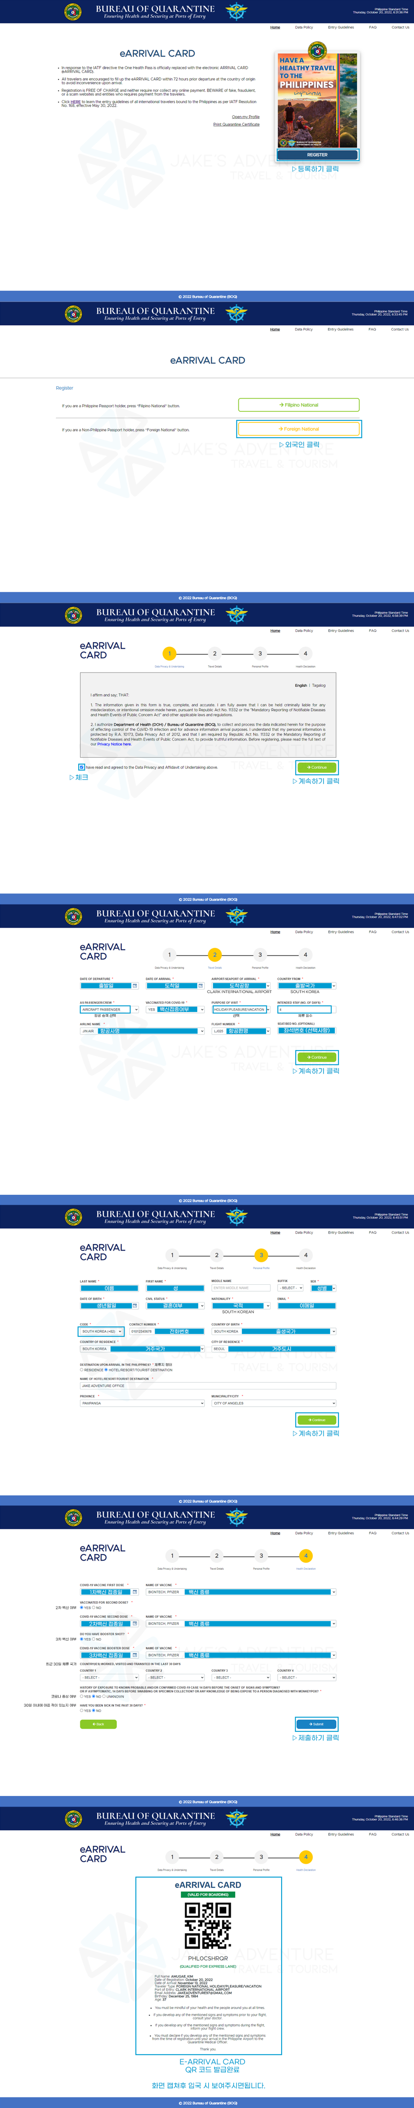Open Home in the landing page navigation
The height and width of the screenshot is (2108, 414).
[x=275, y=27]
